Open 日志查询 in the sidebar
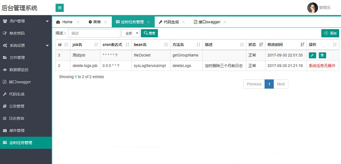 26,118
